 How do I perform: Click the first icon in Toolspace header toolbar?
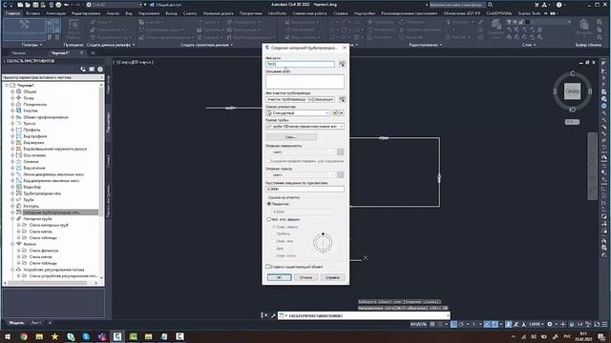pos(83,70)
